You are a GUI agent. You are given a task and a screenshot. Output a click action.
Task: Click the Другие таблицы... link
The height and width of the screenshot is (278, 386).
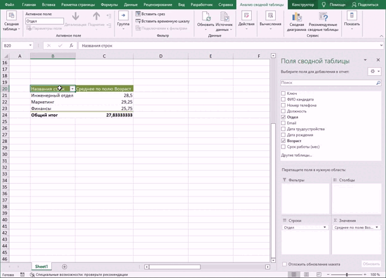pos(296,155)
